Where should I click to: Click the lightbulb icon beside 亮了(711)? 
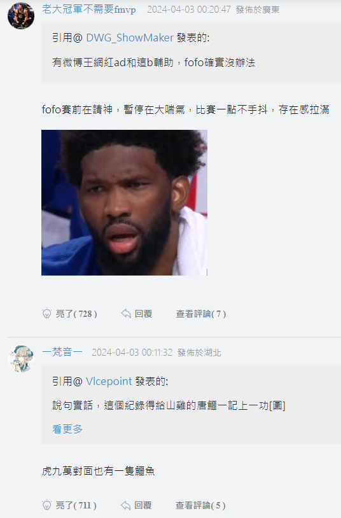coord(47,505)
